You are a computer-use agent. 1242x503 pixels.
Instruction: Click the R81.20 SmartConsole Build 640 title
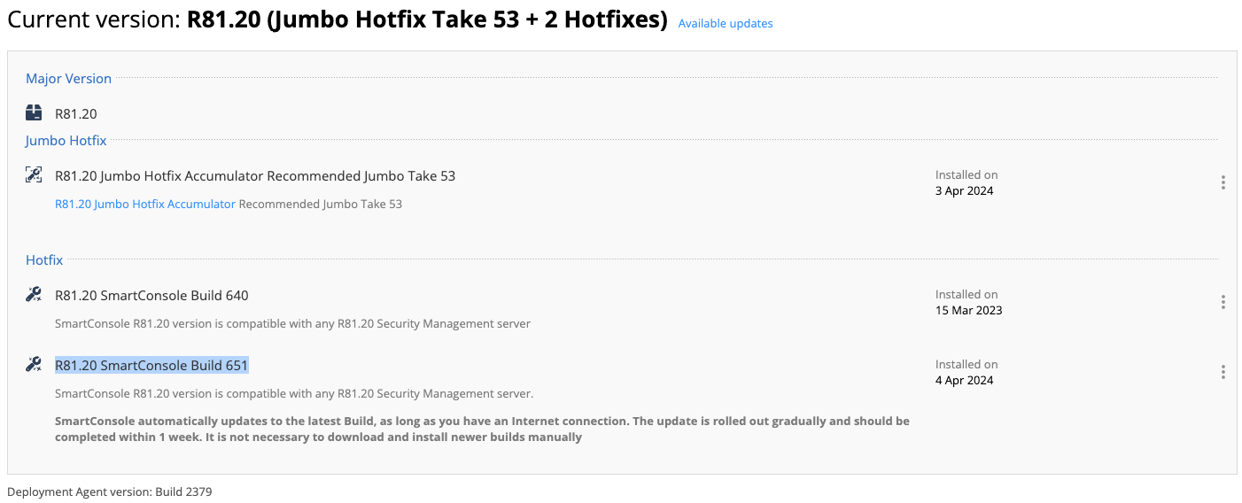point(151,296)
